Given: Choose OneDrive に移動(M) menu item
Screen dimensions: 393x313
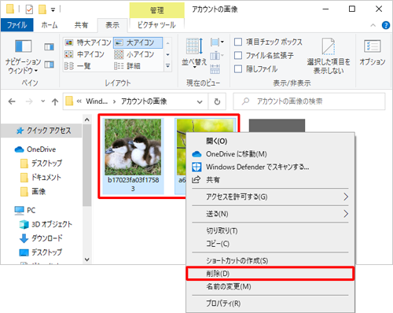Looking at the screenshot, I should tap(270, 154).
